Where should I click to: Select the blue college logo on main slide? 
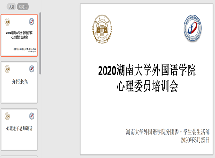193,28
